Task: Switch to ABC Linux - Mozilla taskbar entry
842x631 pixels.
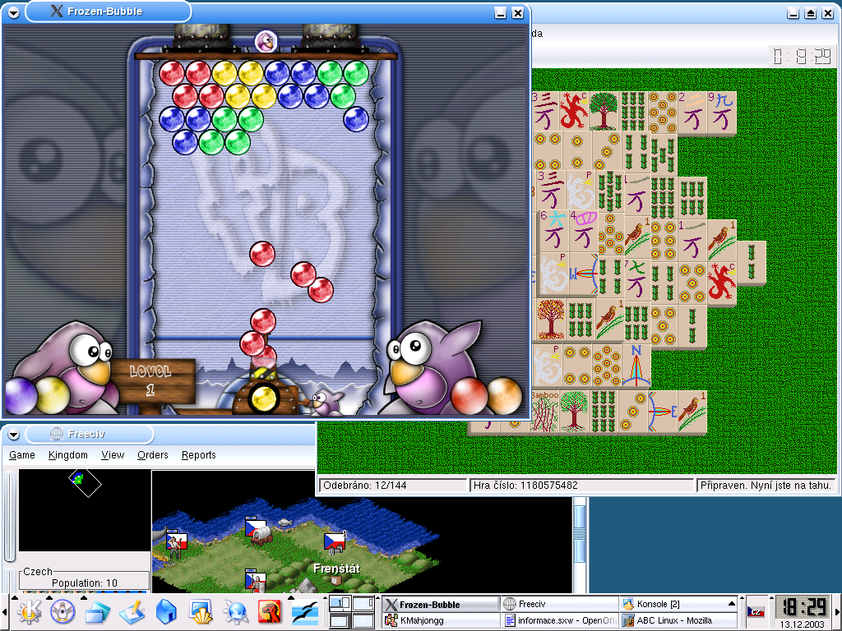Action: [678, 621]
